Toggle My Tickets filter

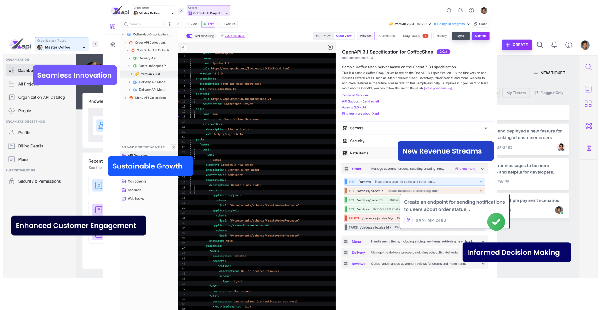516,93
